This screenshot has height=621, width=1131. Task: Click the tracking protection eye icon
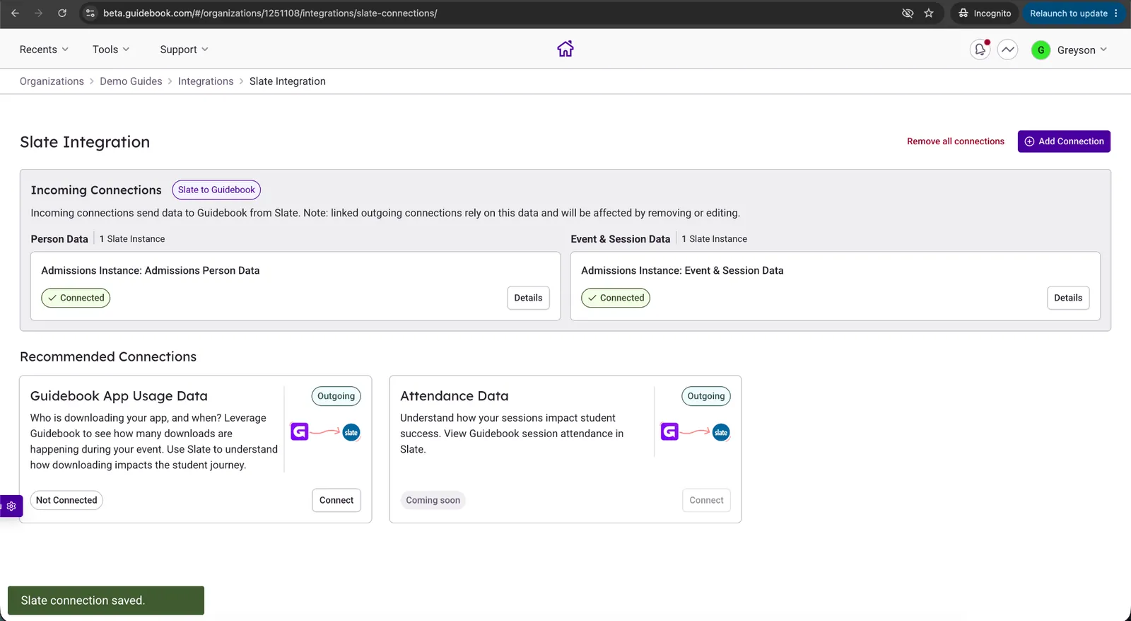(908, 13)
